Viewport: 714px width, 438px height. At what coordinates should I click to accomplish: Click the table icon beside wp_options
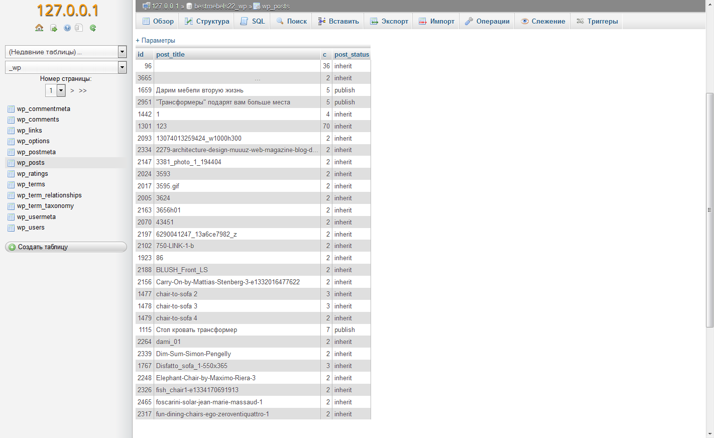(x=11, y=141)
